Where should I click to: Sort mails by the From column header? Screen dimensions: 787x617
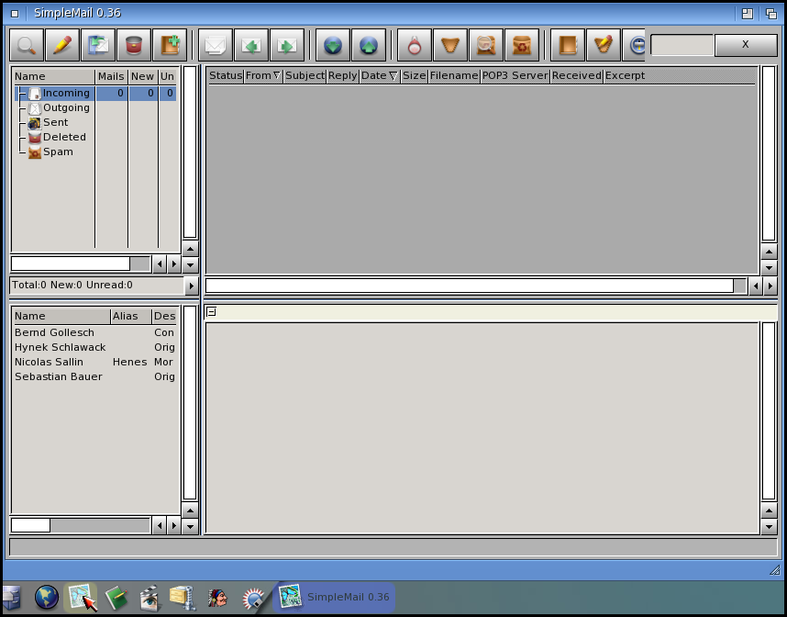[263, 75]
